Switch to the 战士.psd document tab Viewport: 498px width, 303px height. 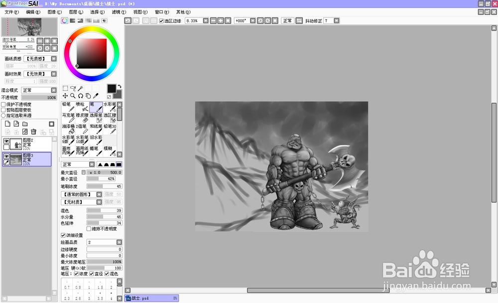click(x=151, y=298)
